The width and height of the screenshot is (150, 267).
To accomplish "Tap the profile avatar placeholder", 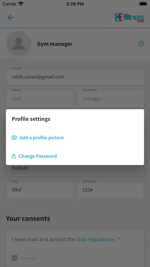I will point(18,44).
